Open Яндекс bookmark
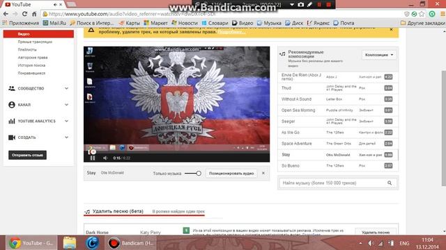This screenshot has width=446, height=250. pos(318,23)
